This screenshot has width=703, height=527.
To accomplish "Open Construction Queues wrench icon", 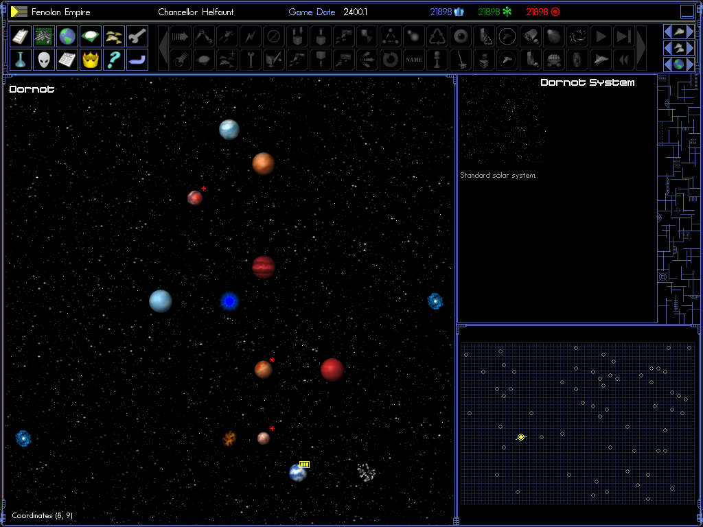I will click(137, 36).
